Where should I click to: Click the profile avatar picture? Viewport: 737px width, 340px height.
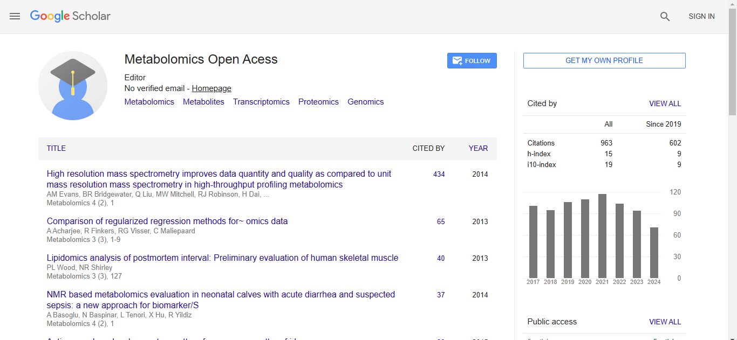pos(73,86)
